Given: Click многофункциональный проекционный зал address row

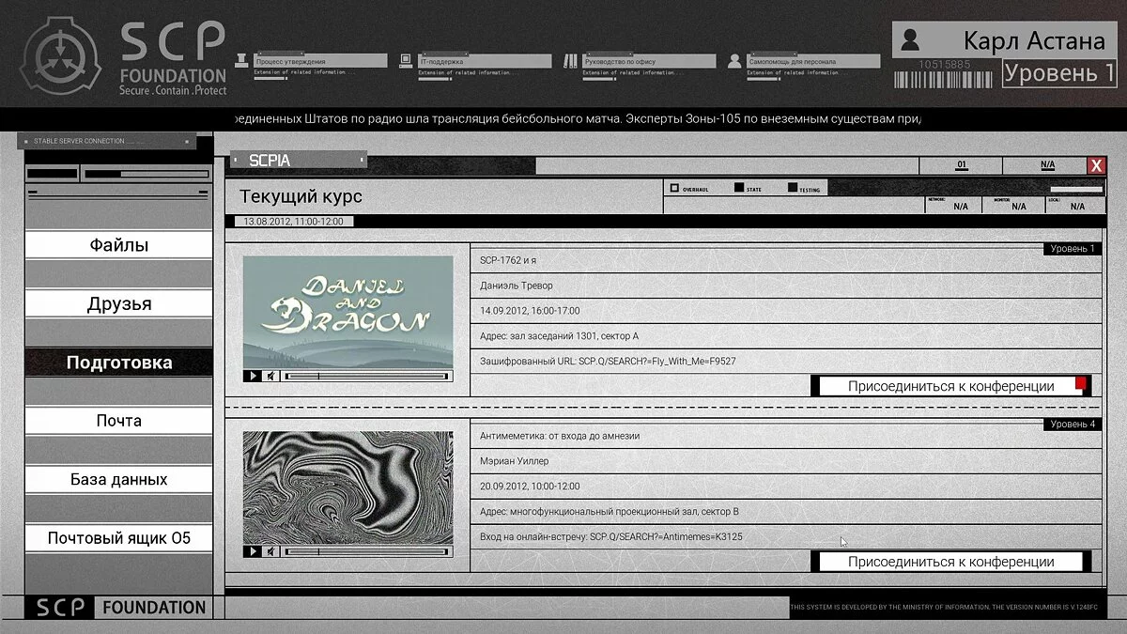Looking at the screenshot, I should click(x=786, y=512).
